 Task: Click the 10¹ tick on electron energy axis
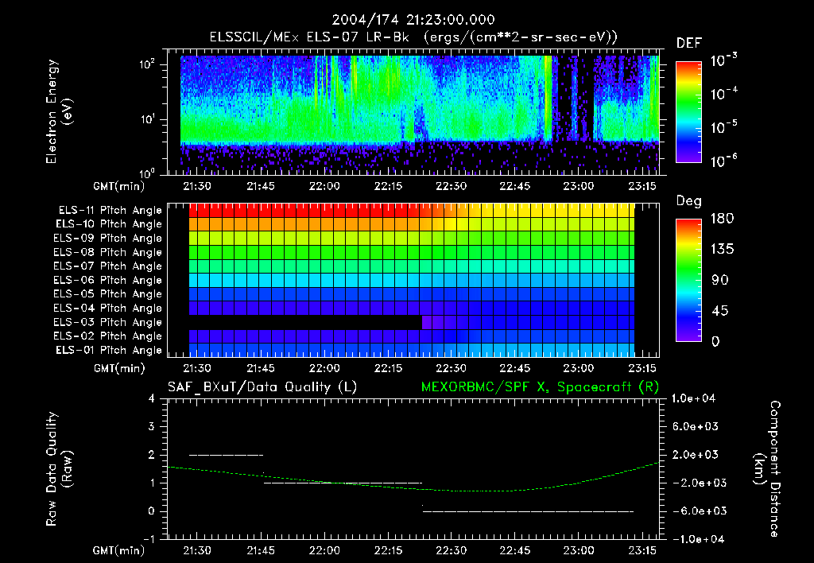coord(147,119)
